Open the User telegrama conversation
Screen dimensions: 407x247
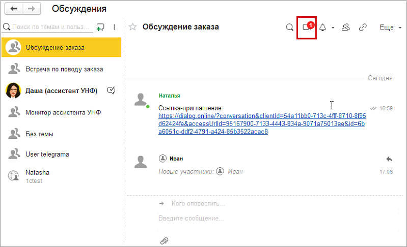click(x=62, y=154)
